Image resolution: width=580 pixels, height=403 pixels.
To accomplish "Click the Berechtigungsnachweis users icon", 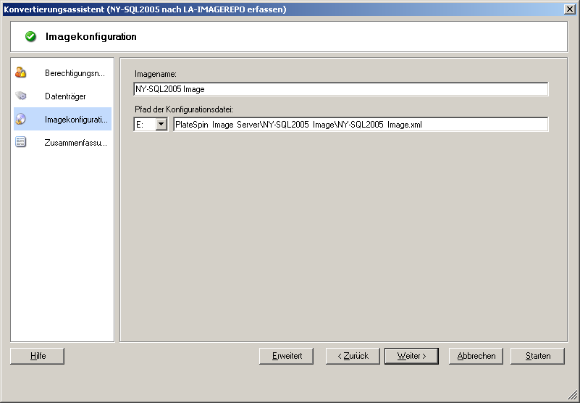I will pyautogui.click(x=20, y=72).
